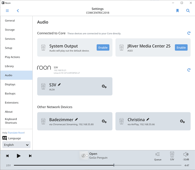Edit the Christina zone name
Viewport: 195px width, 170px height.
148,119
